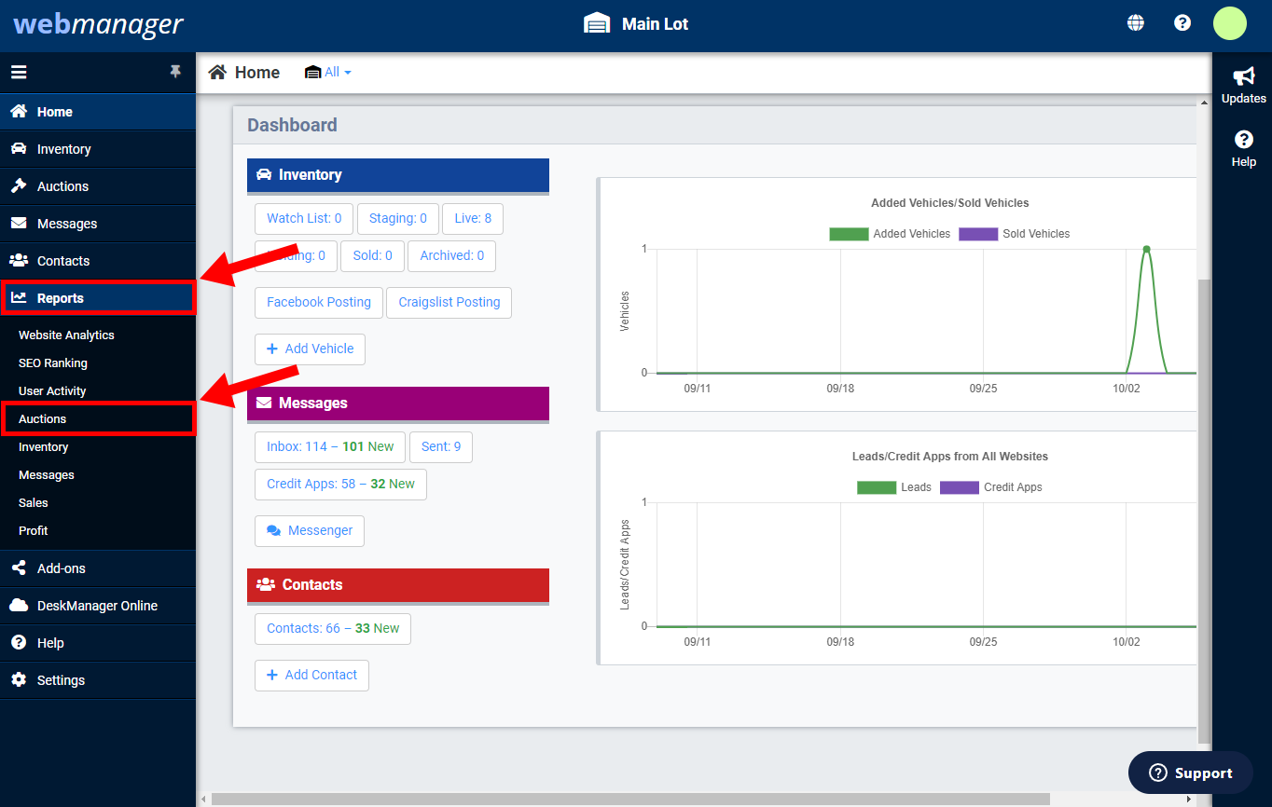The height and width of the screenshot is (807, 1272).
Task: Click the Help icon in right panel
Action: click(x=1244, y=140)
